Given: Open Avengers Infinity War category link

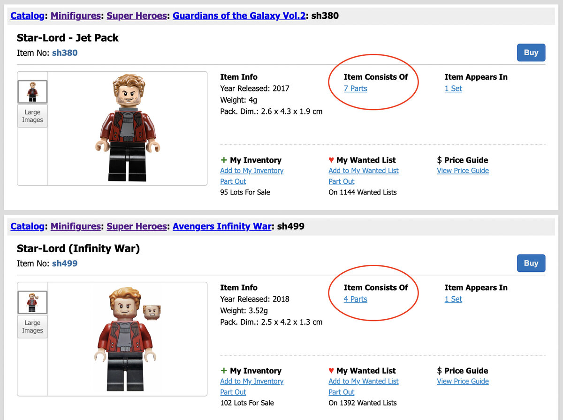Looking at the screenshot, I should 222,226.
